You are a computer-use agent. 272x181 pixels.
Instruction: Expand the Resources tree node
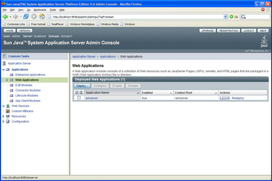coord(3,116)
